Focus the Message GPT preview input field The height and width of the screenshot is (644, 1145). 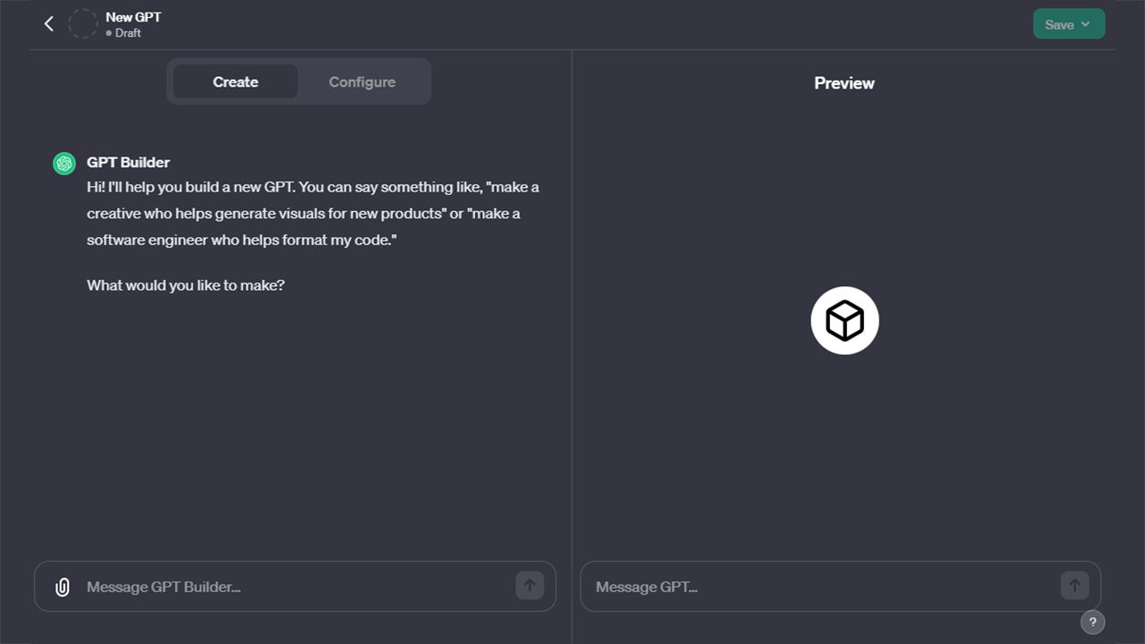click(x=841, y=587)
